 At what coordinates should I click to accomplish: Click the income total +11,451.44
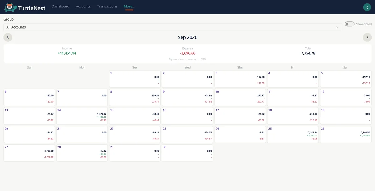click(x=67, y=53)
